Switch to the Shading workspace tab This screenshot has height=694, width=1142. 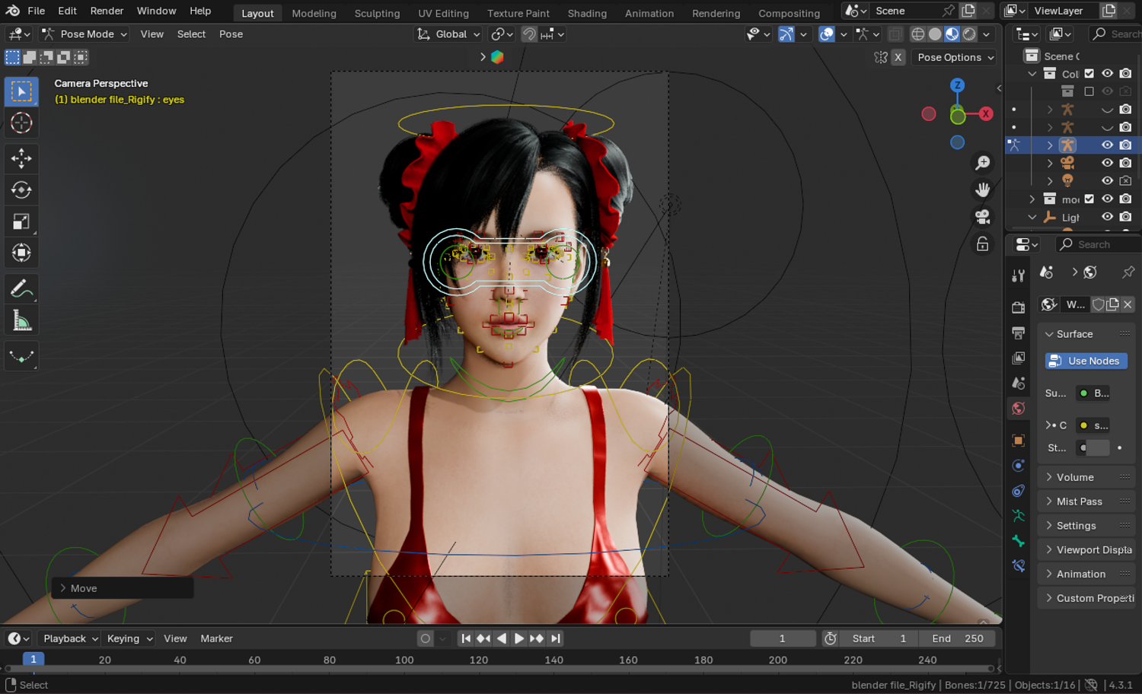(x=587, y=13)
